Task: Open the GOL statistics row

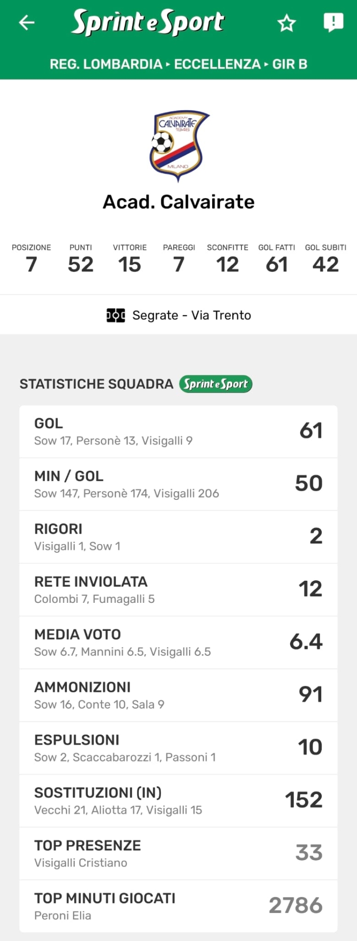Action: coord(178,431)
